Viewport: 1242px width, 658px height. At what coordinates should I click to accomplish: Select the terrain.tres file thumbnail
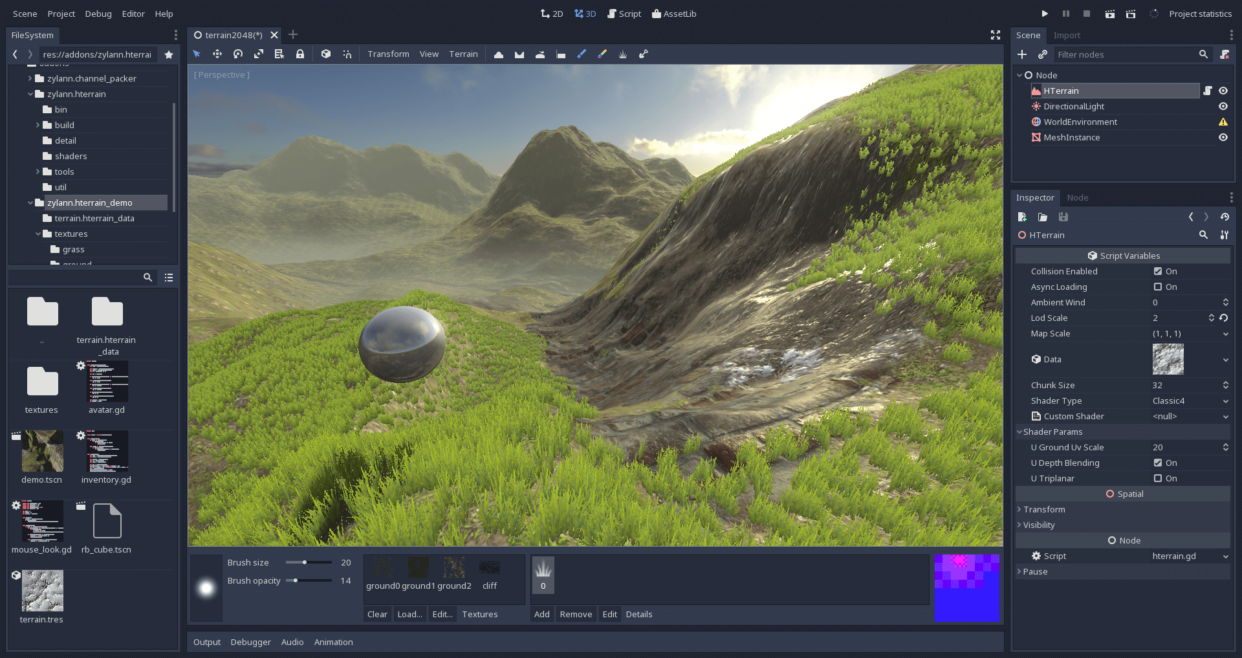click(x=42, y=590)
